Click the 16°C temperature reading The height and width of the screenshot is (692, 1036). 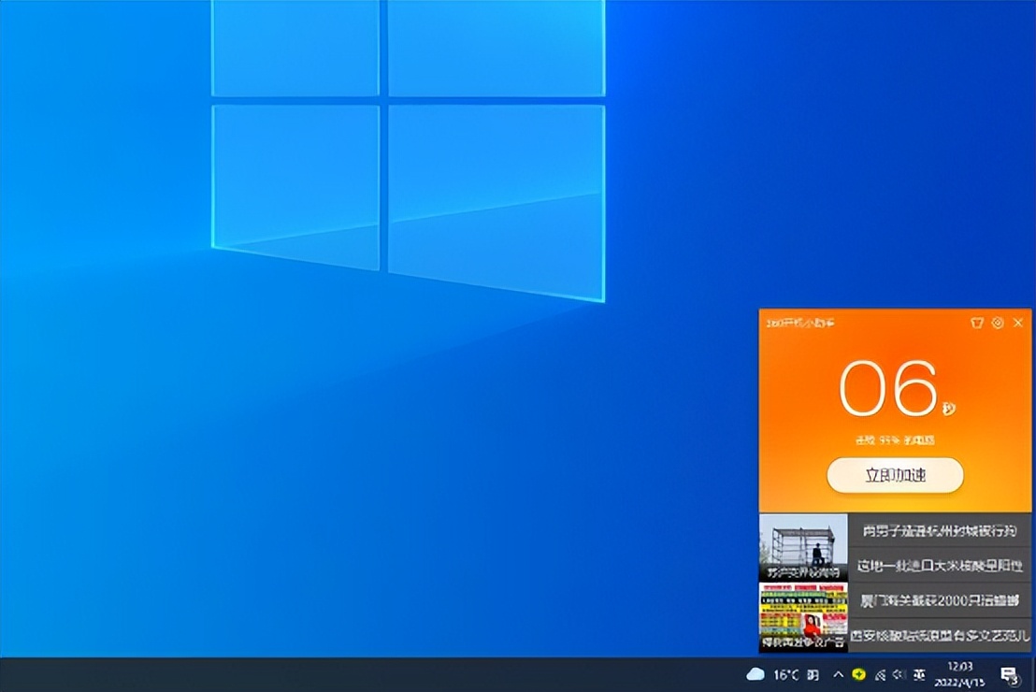coord(786,675)
